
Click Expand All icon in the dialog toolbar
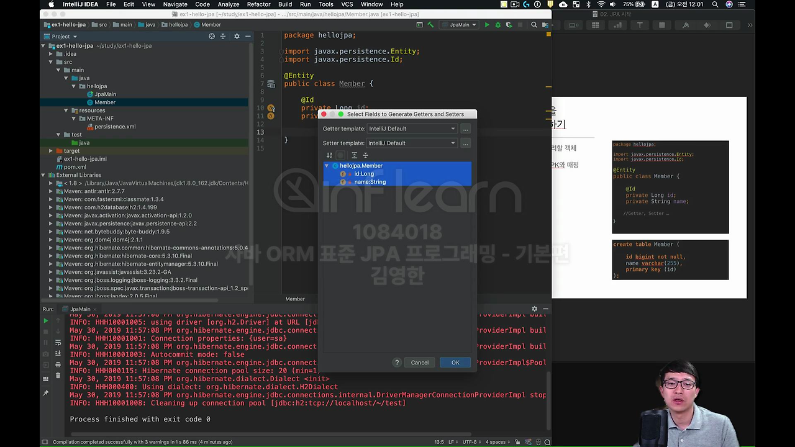pyautogui.click(x=355, y=155)
